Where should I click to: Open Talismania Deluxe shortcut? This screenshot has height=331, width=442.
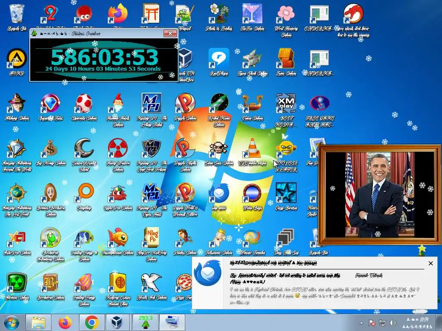[219, 238]
